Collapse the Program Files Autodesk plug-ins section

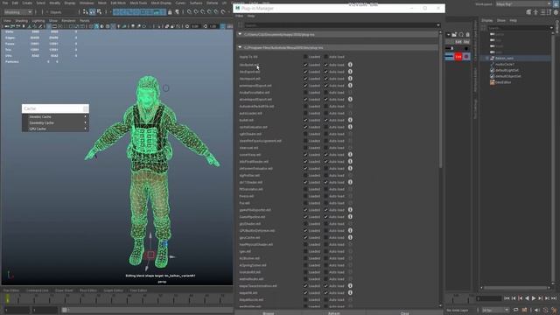[240, 47]
